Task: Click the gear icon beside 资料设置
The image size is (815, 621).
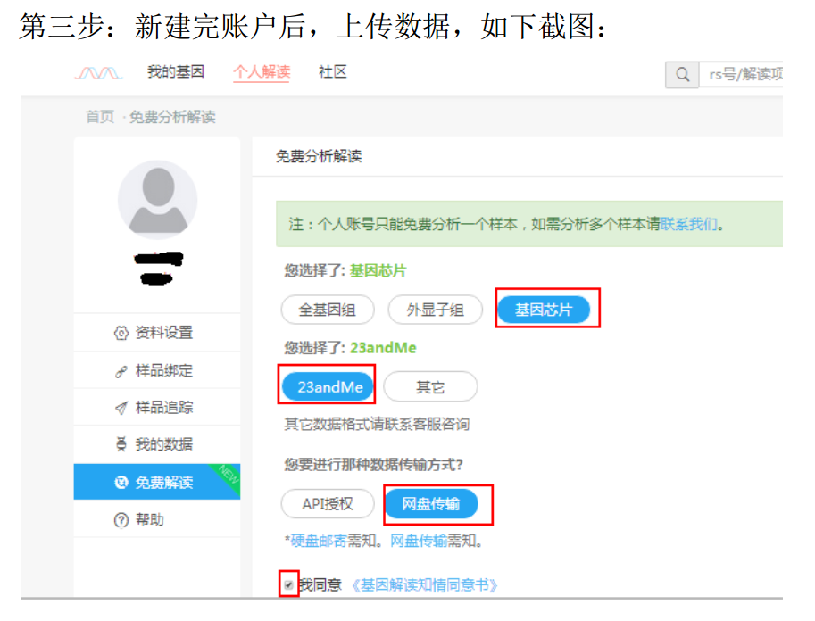Action: pos(121,333)
